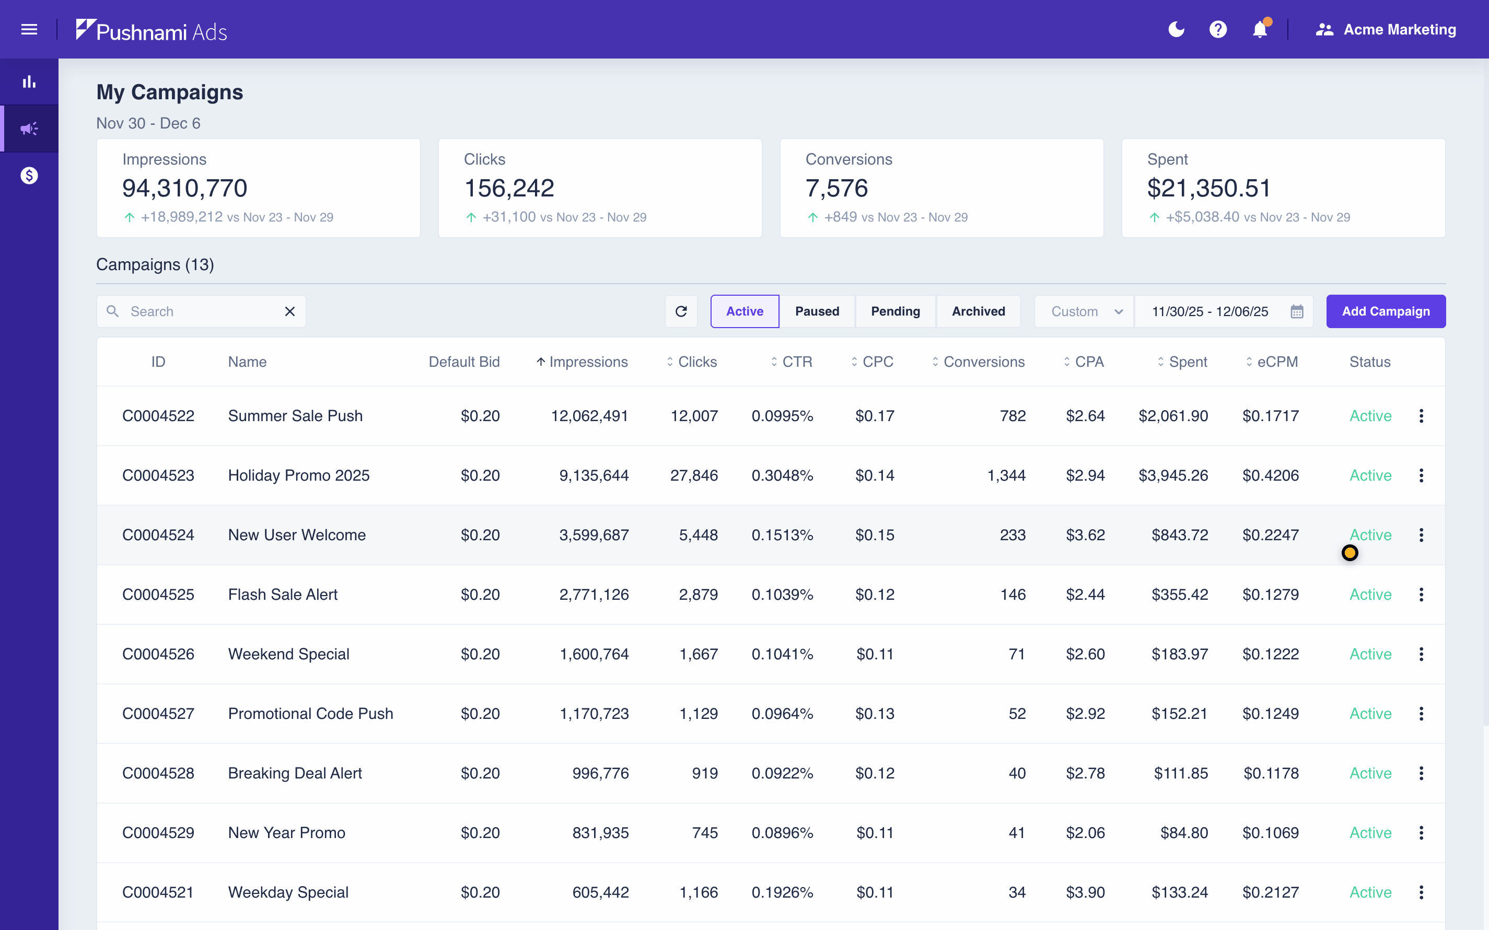
Task: Clear the search field with X
Action: tap(289, 311)
